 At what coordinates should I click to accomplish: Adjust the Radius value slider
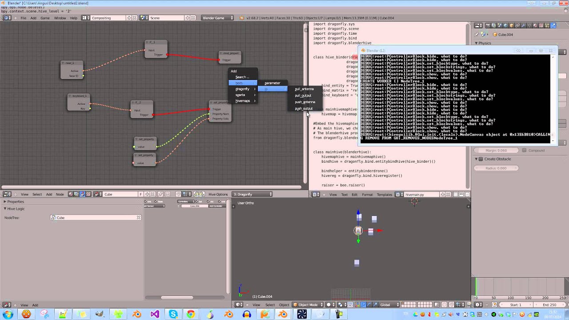pos(496,168)
